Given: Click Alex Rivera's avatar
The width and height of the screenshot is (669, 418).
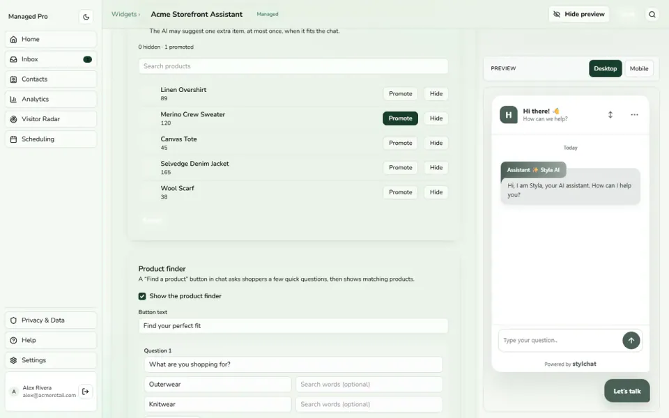Looking at the screenshot, I should [14, 392].
